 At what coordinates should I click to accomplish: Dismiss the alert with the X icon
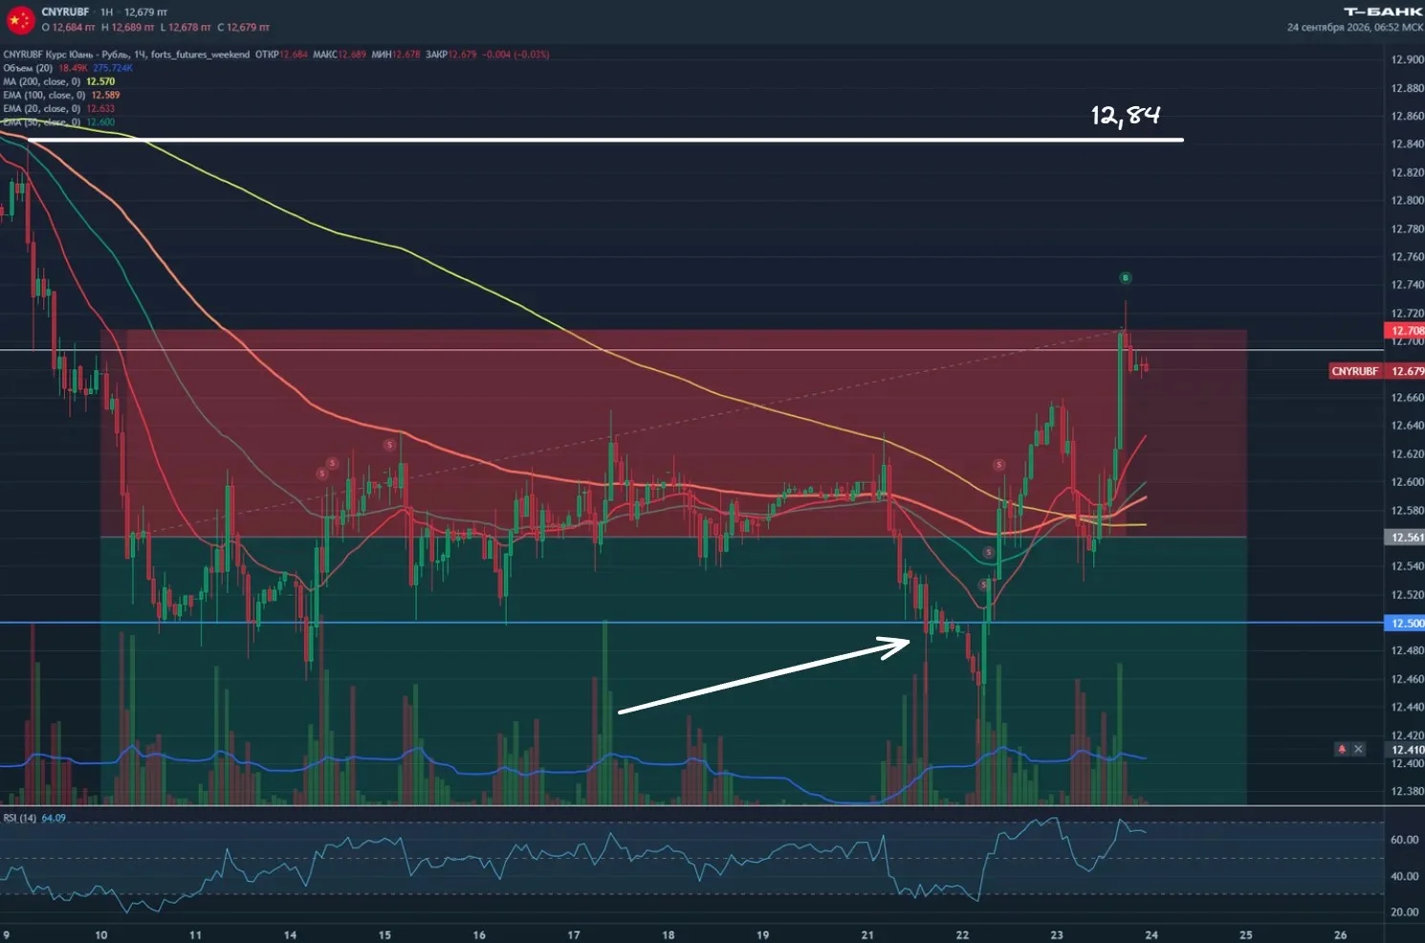pos(1358,749)
